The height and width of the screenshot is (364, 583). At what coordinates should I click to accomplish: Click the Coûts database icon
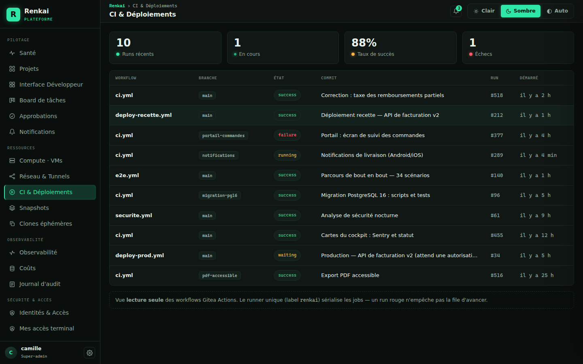point(12,268)
